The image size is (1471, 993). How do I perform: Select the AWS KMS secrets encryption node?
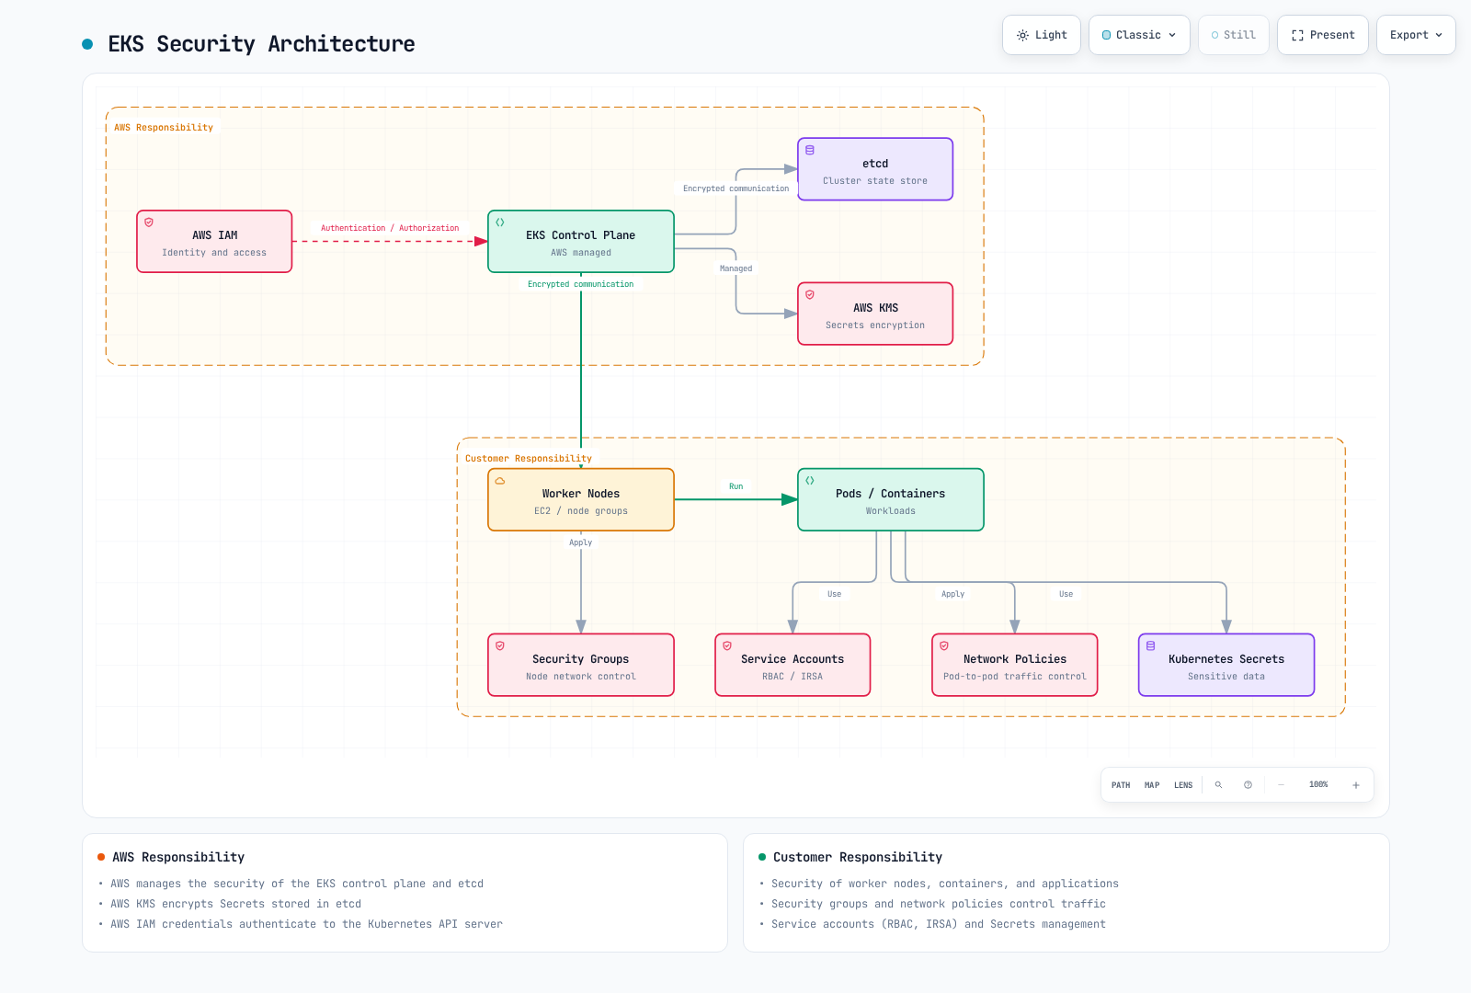[875, 314]
